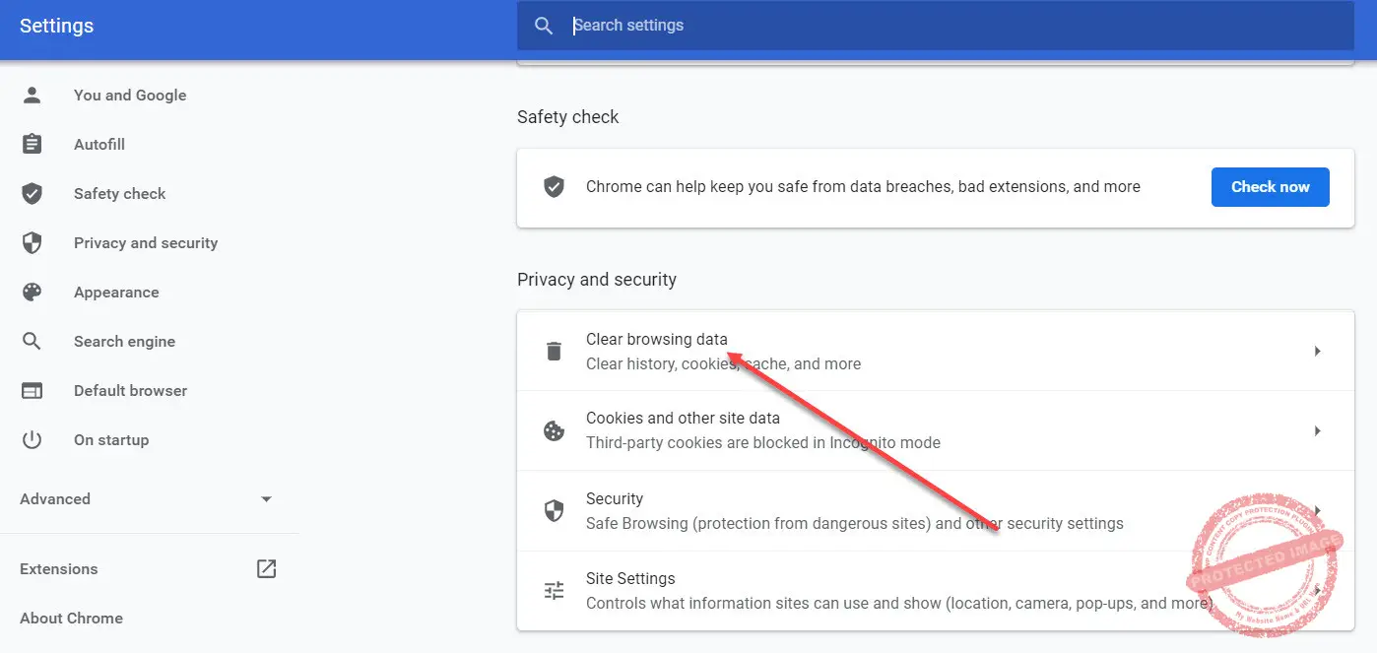The height and width of the screenshot is (653, 1377).
Task: Expand Cookies and other site data chevron
Action: [x=1317, y=431]
